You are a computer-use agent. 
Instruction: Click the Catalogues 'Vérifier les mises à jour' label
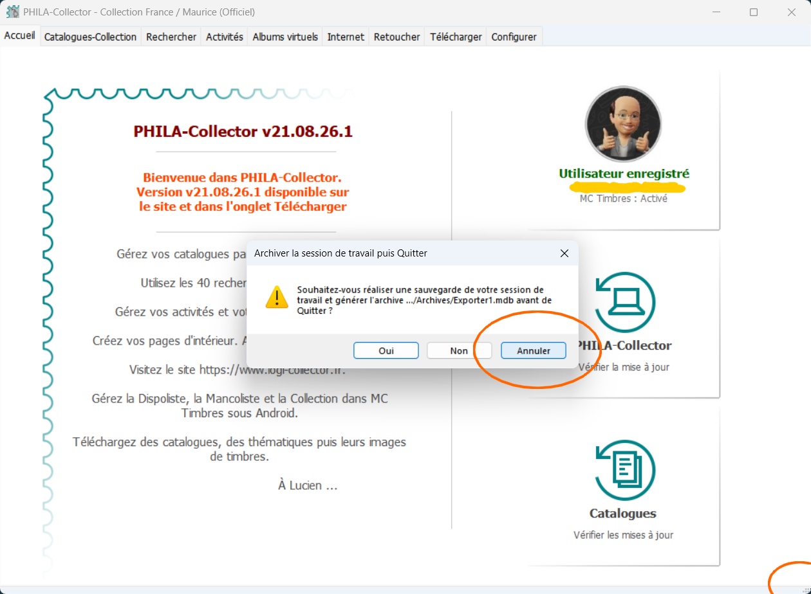point(623,535)
